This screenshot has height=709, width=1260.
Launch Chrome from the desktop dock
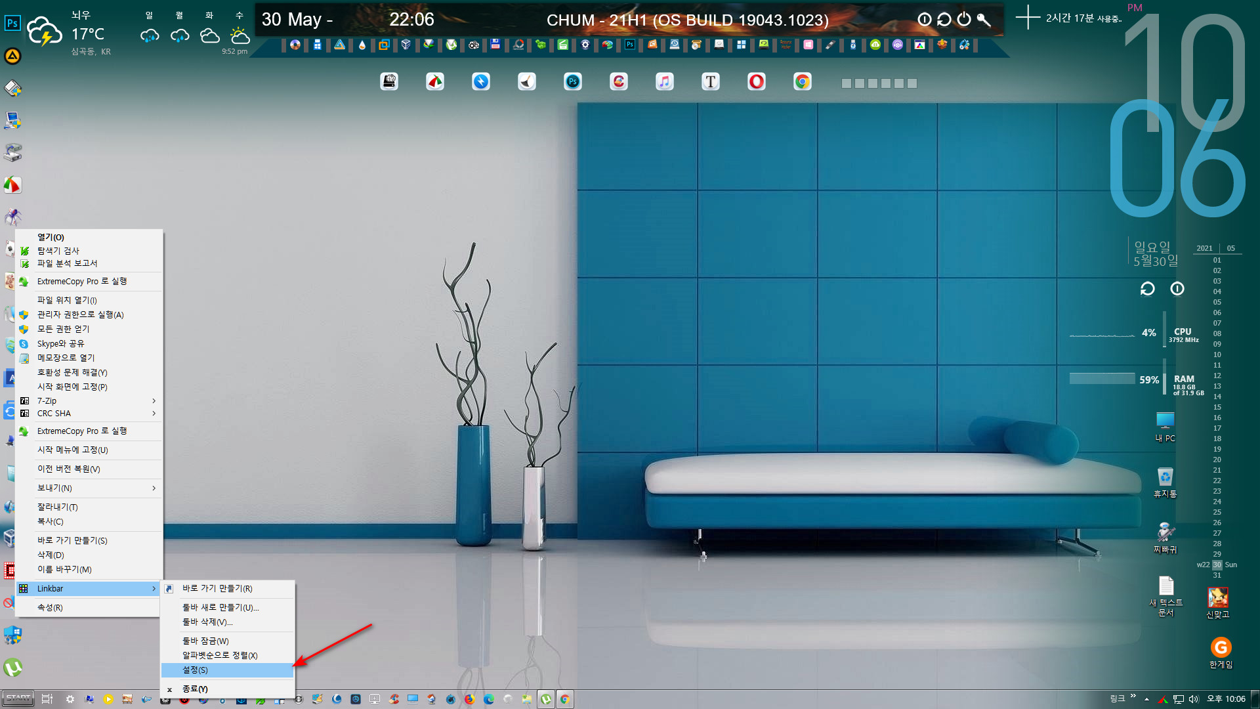pos(803,81)
